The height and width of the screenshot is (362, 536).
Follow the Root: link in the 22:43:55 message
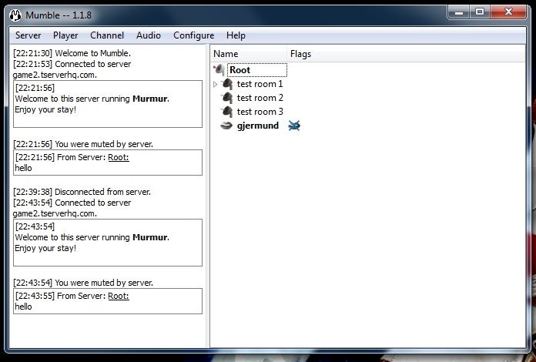tap(119, 296)
